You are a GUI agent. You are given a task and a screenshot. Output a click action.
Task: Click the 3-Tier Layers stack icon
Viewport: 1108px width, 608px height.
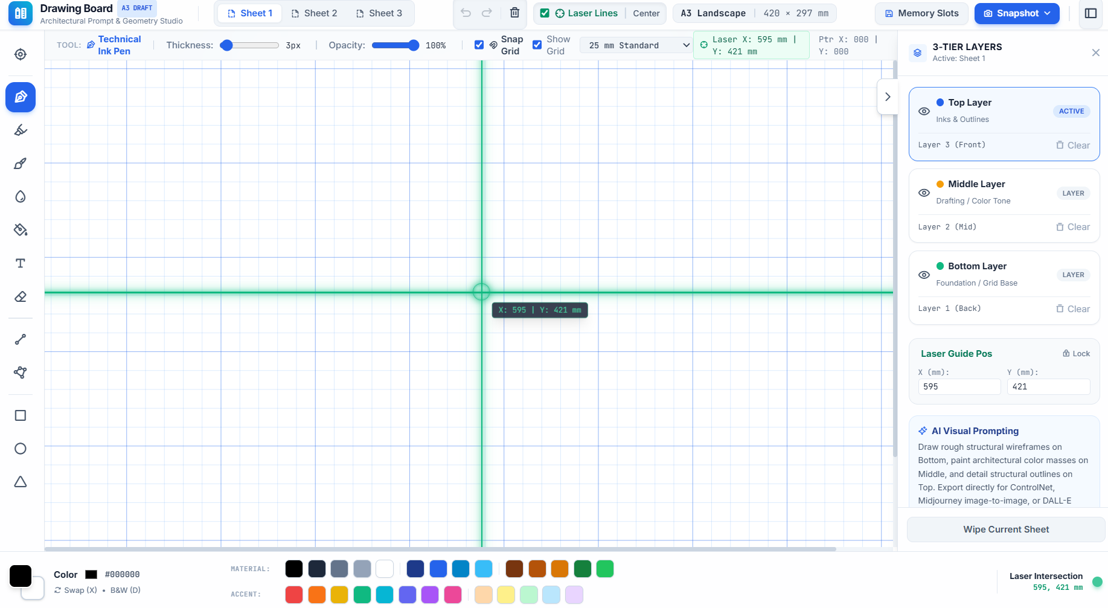click(x=917, y=53)
